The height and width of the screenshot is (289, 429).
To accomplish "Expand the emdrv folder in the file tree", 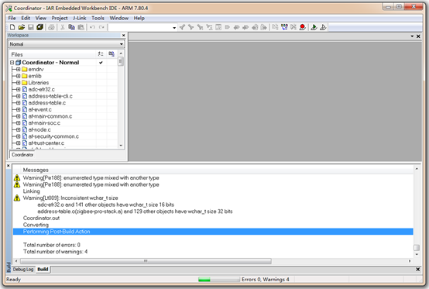I will [x=18, y=69].
